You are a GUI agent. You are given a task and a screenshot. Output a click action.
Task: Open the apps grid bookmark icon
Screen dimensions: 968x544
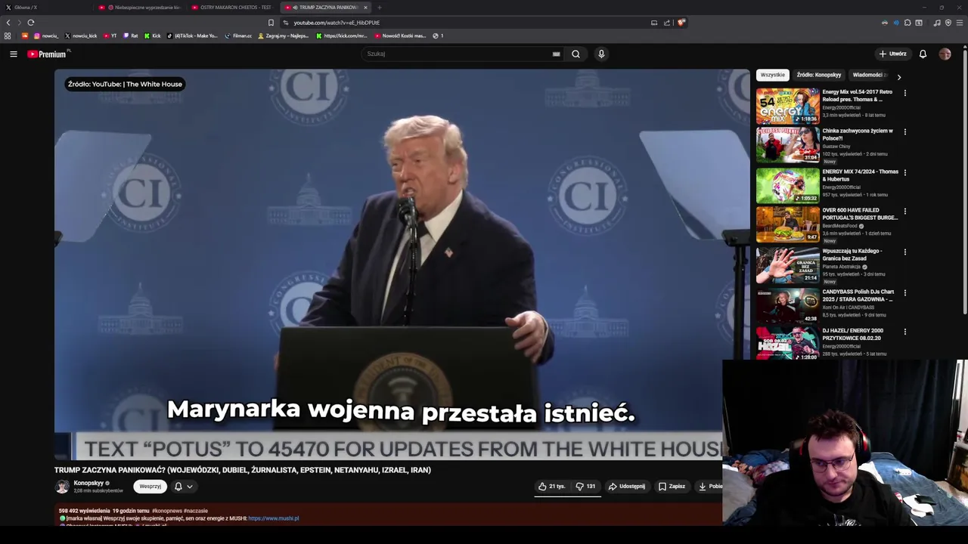(8, 36)
